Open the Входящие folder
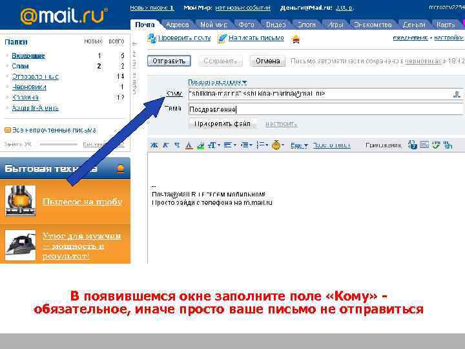This screenshot has width=465, height=349. (28, 56)
